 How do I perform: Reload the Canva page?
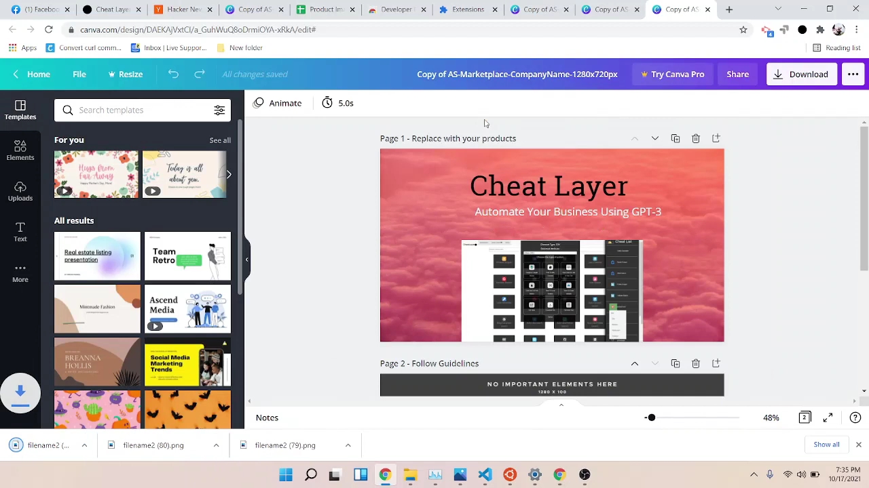[49, 30]
